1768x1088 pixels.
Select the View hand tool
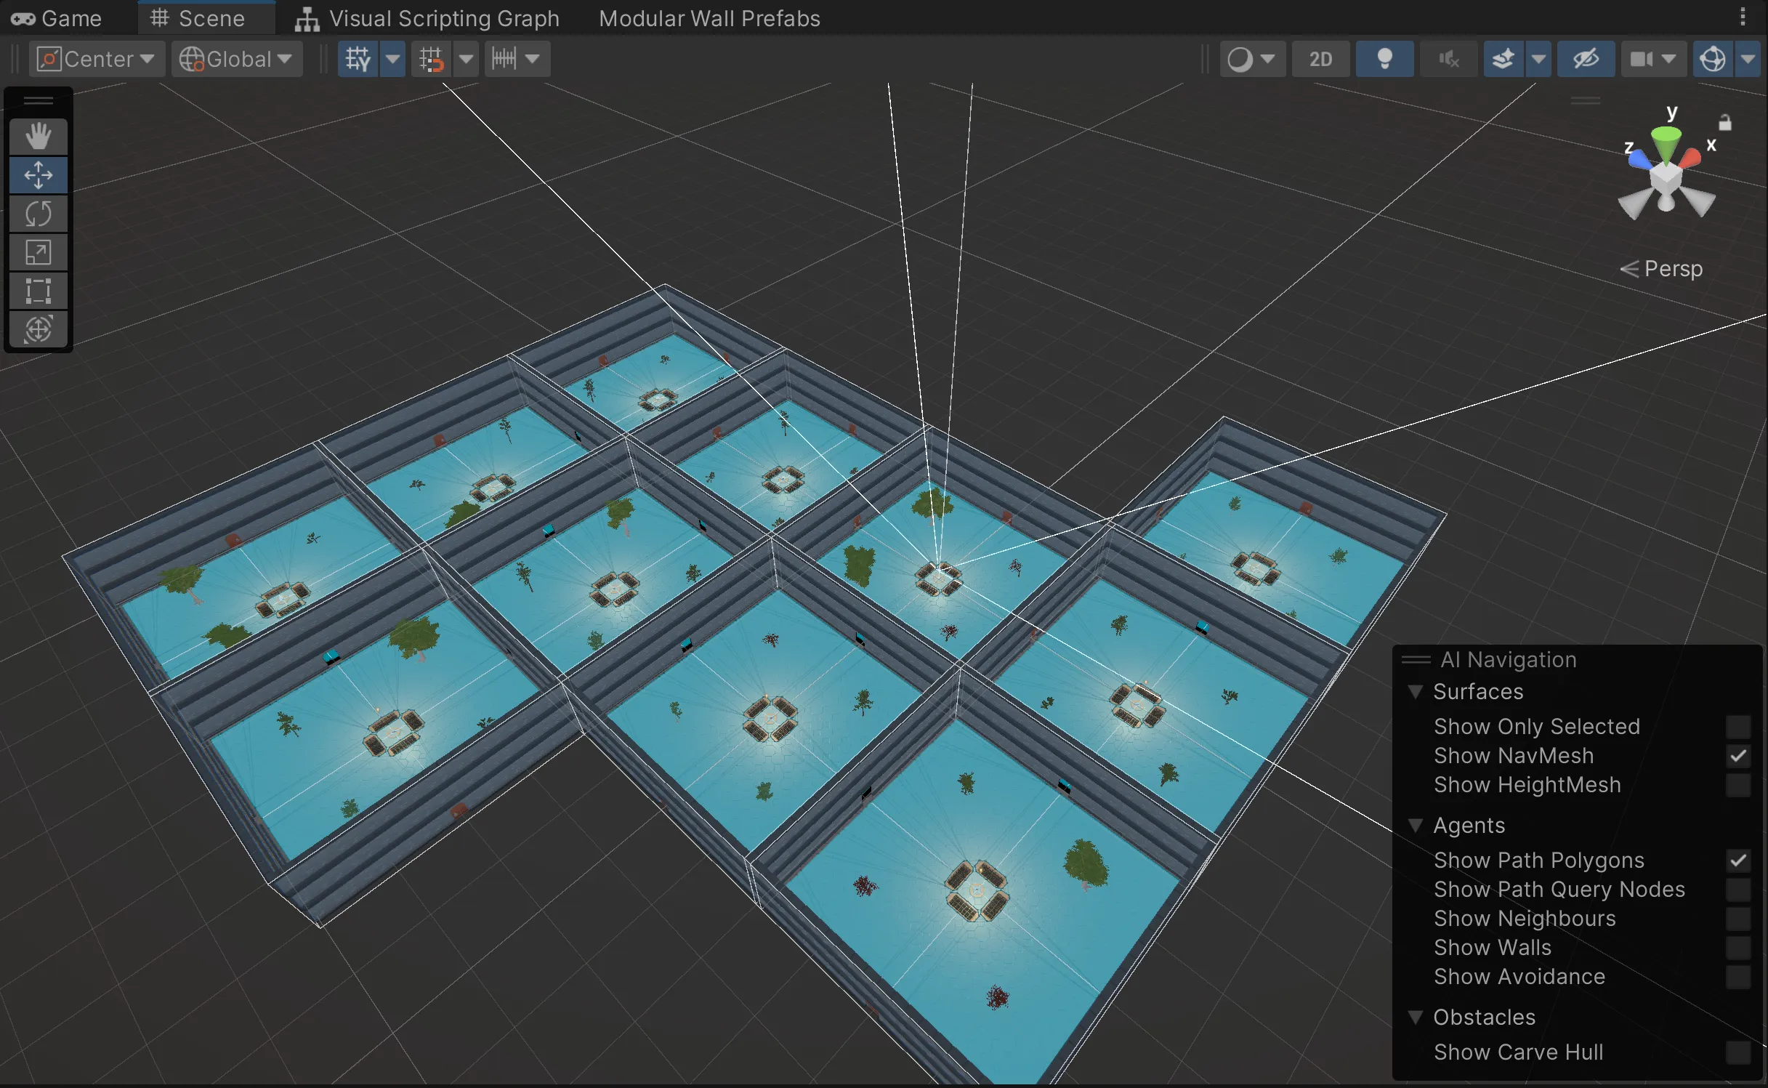pyautogui.click(x=38, y=136)
